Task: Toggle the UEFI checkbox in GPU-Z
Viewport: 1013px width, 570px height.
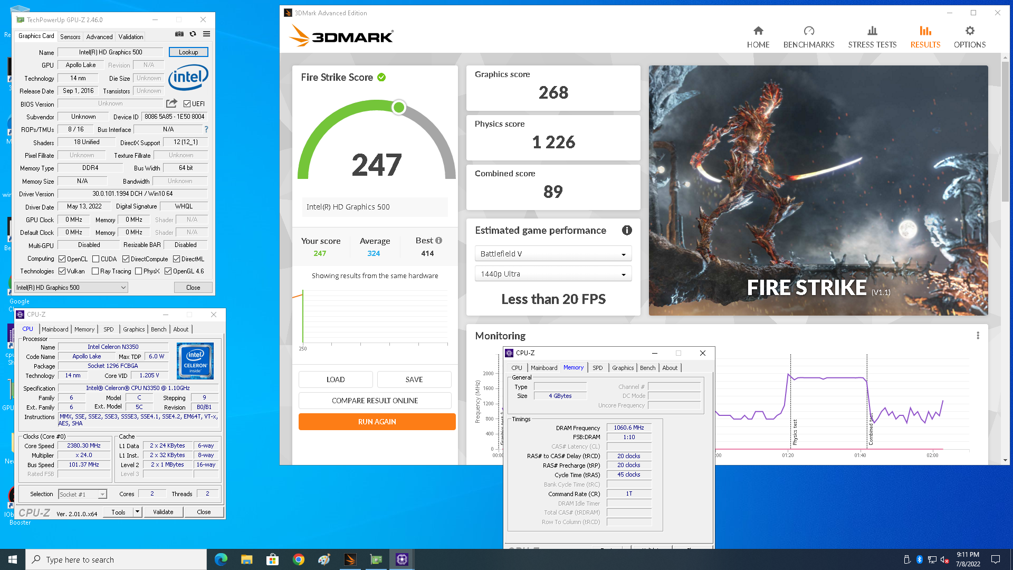Action: coord(187,104)
